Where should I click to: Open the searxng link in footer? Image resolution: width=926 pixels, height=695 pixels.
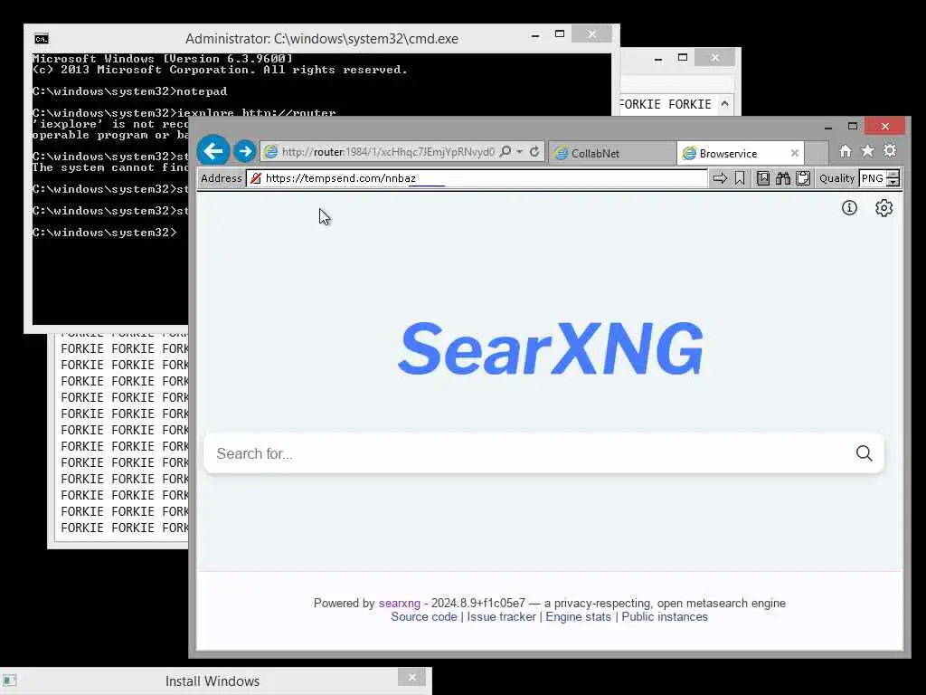[x=399, y=603]
